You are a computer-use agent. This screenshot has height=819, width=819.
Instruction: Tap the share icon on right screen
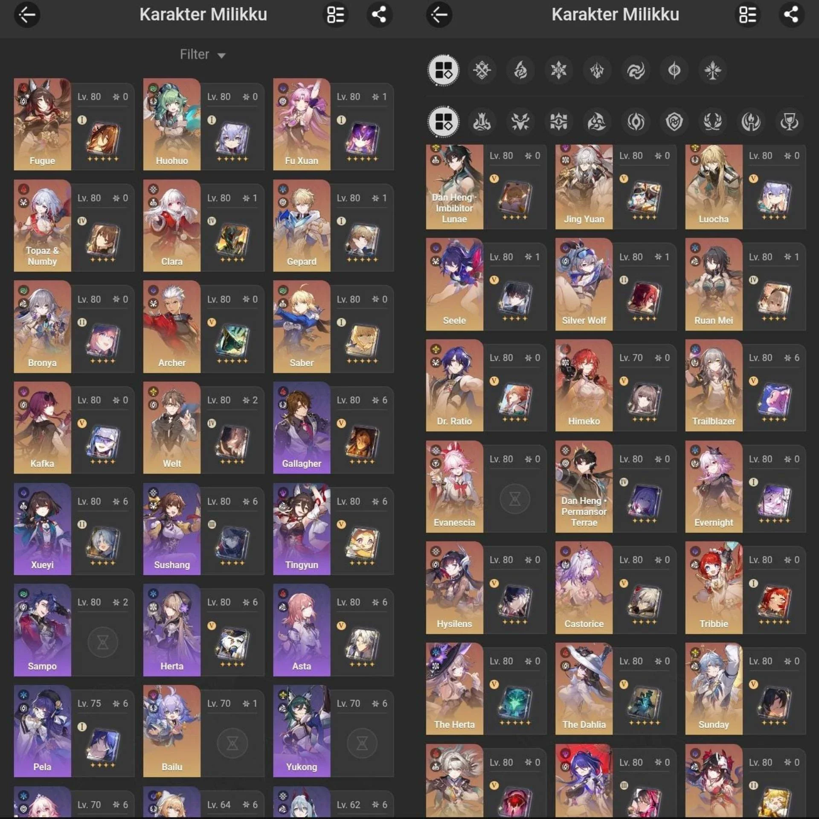point(791,15)
